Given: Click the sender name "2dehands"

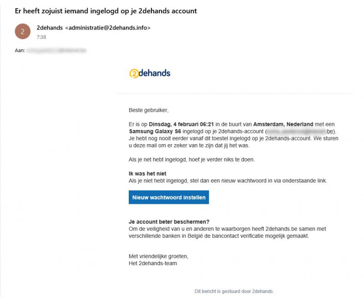Looking at the screenshot, I should pos(50,28).
